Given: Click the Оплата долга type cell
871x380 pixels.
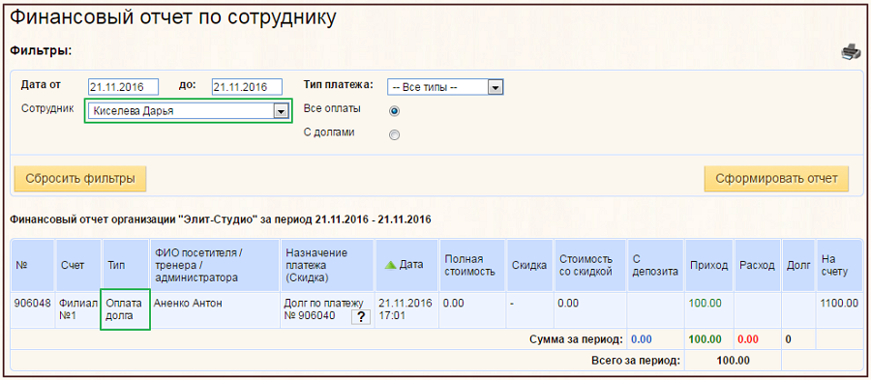Looking at the screenshot, I should [x=125, y=309].
